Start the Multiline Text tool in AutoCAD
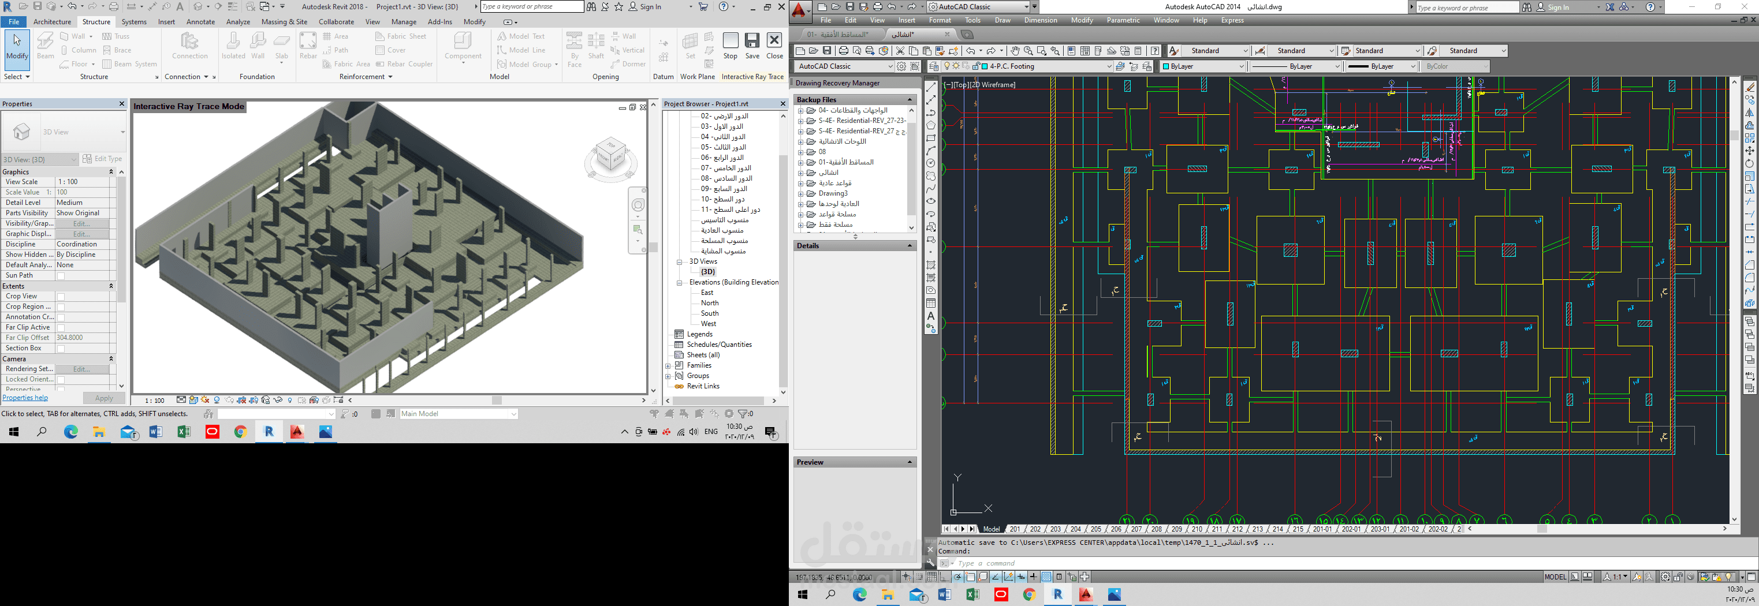The image size is (1759, 606). pos(931,316)
